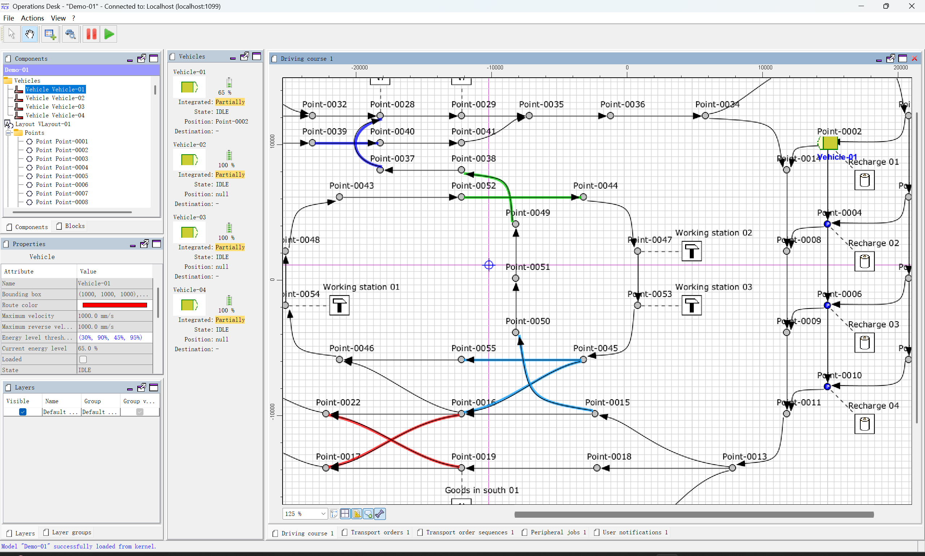Open the Blocks tab
925x556 pixels.
[x=71, y=226]
